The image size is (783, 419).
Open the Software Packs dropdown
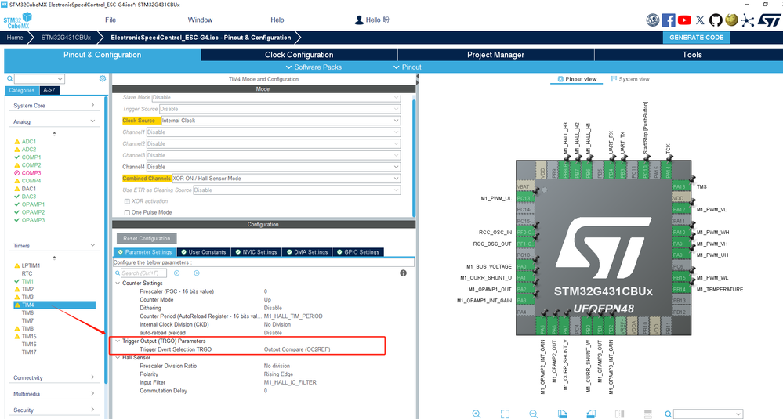(x=314, y=67)
